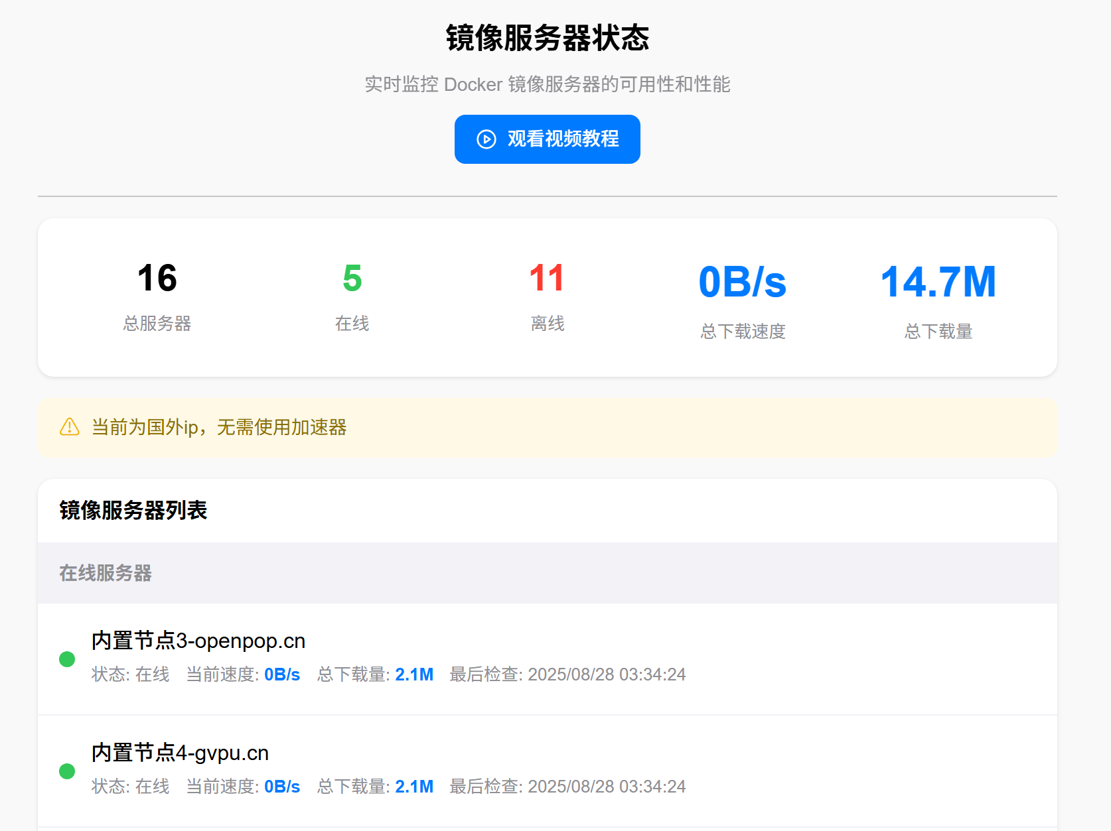Click green status dot for openpop.cn node
The height and width of the screenshot is (831, 1111).
pyautogui.click(x=67, y=659)
